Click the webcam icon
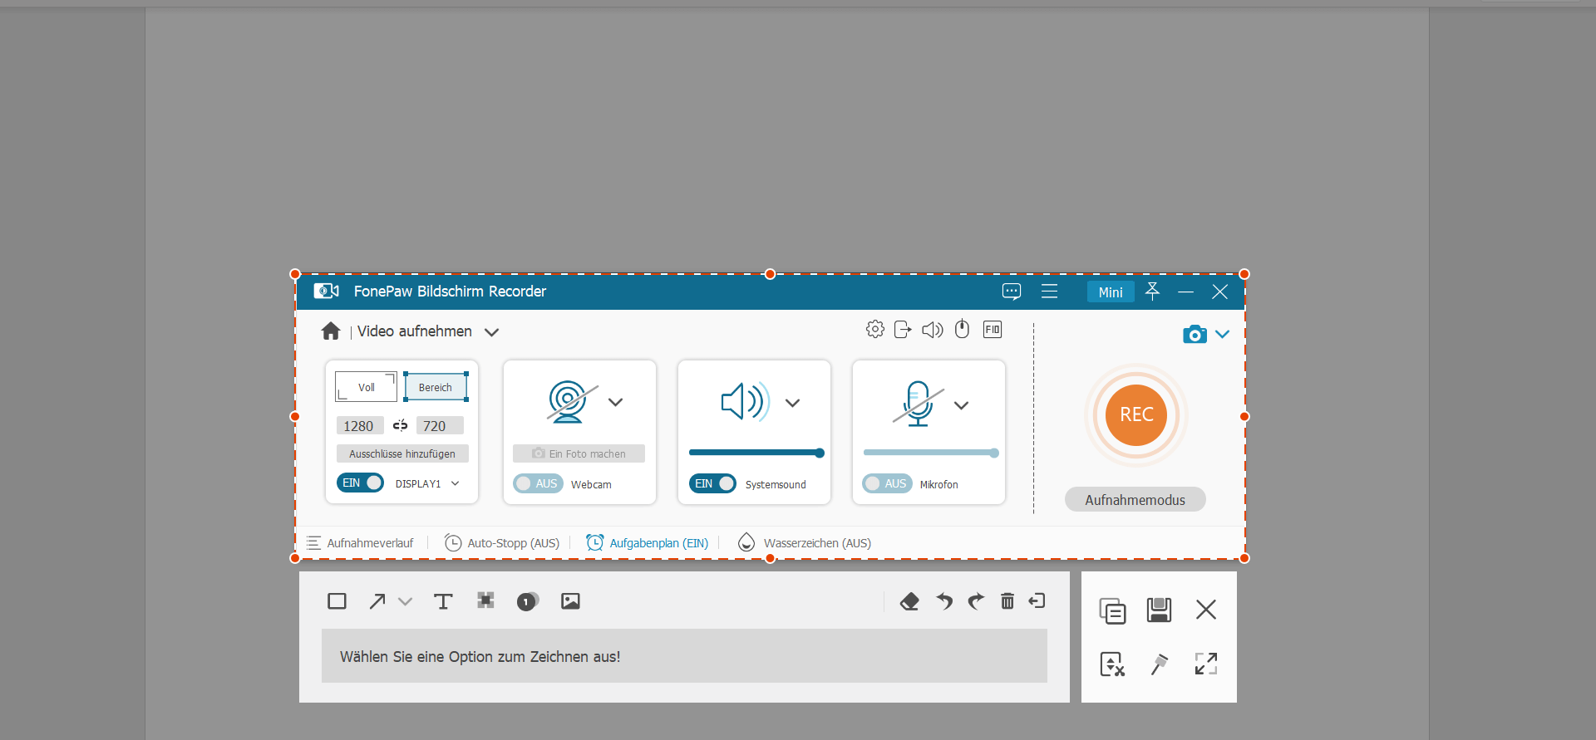The image size is (1596, 740). click(x=572, y=402)
